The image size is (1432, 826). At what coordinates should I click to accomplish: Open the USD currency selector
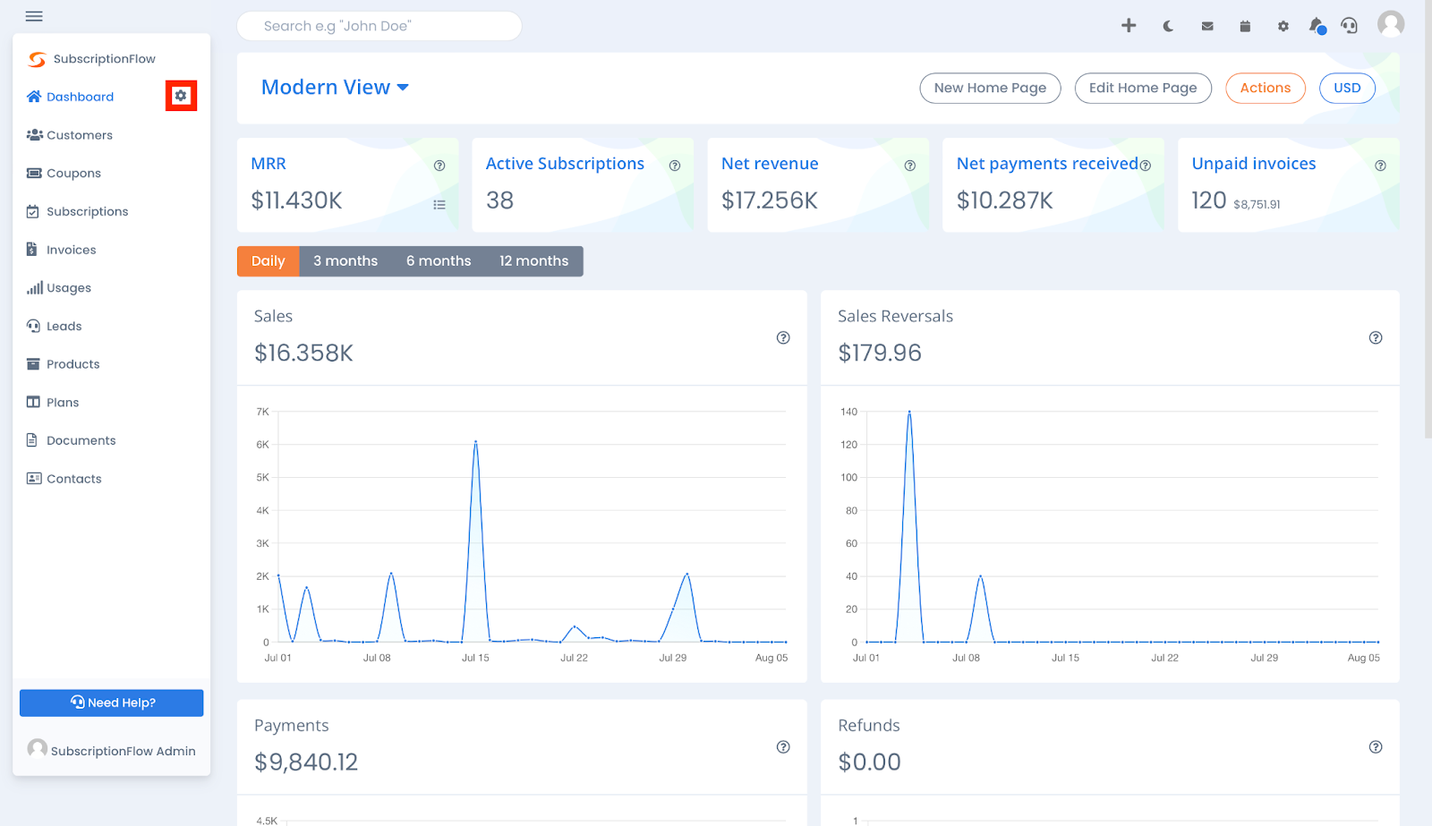pos(1346,88)
